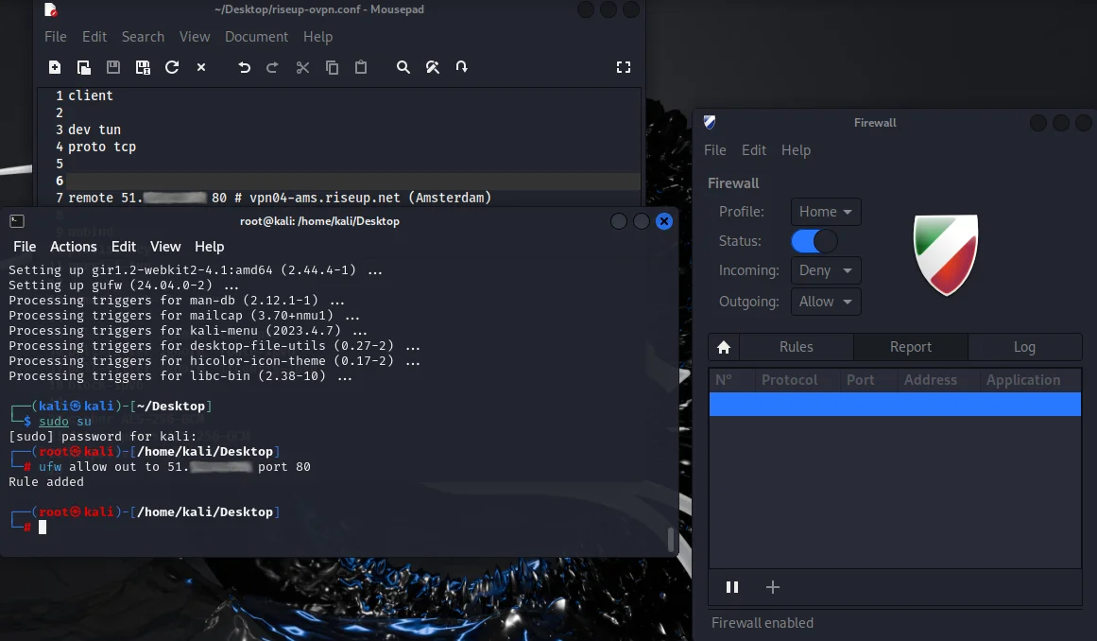1097x641 pixels.
Task: Switch to the Report tab in Firewall
Action: 911,347
